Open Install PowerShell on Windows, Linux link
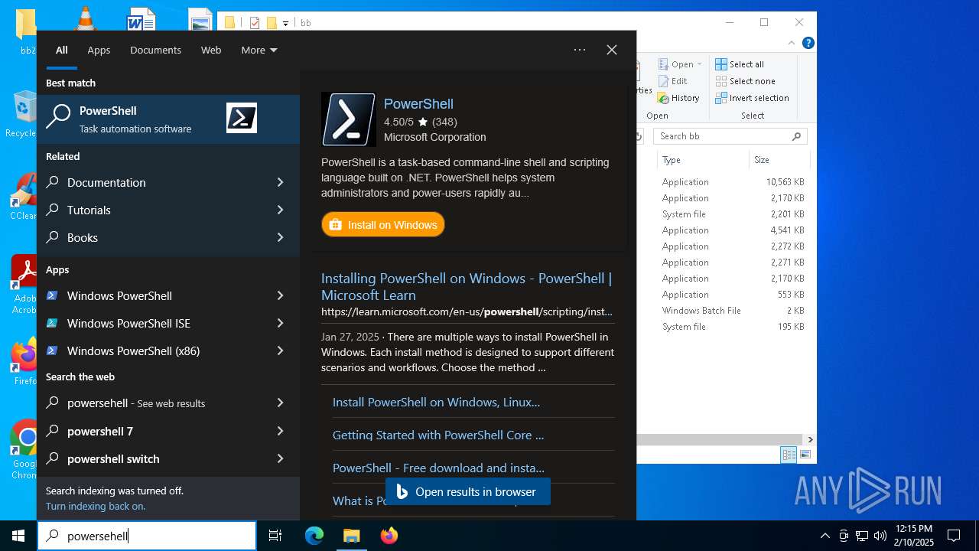The height and width of the screenshot is (551, 979). pos(436,402)
